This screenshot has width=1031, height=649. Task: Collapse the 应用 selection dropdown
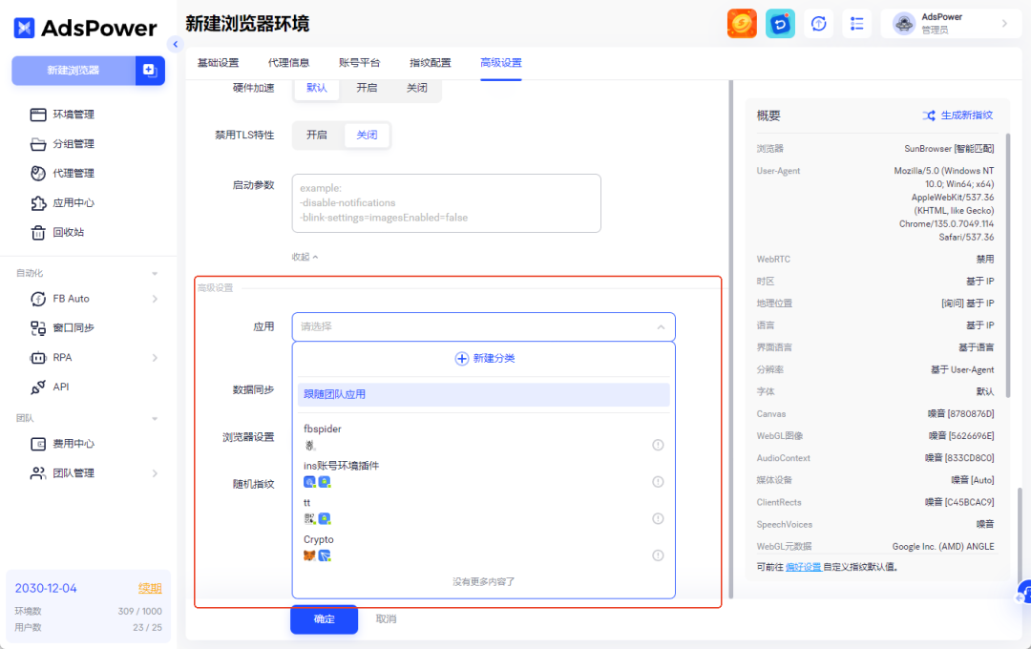660,326
